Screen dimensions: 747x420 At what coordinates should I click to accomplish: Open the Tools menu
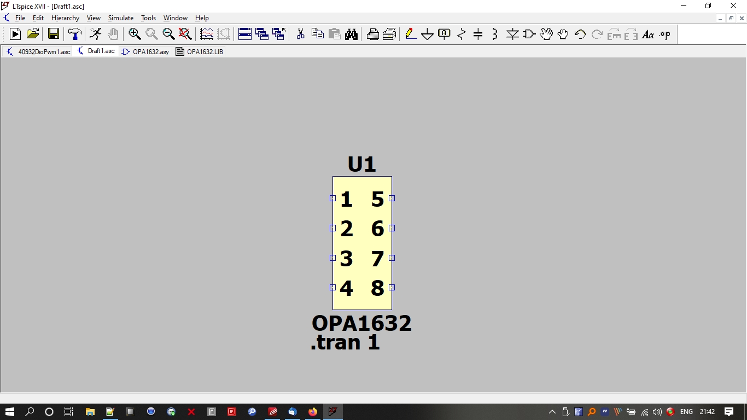[149, 18]
